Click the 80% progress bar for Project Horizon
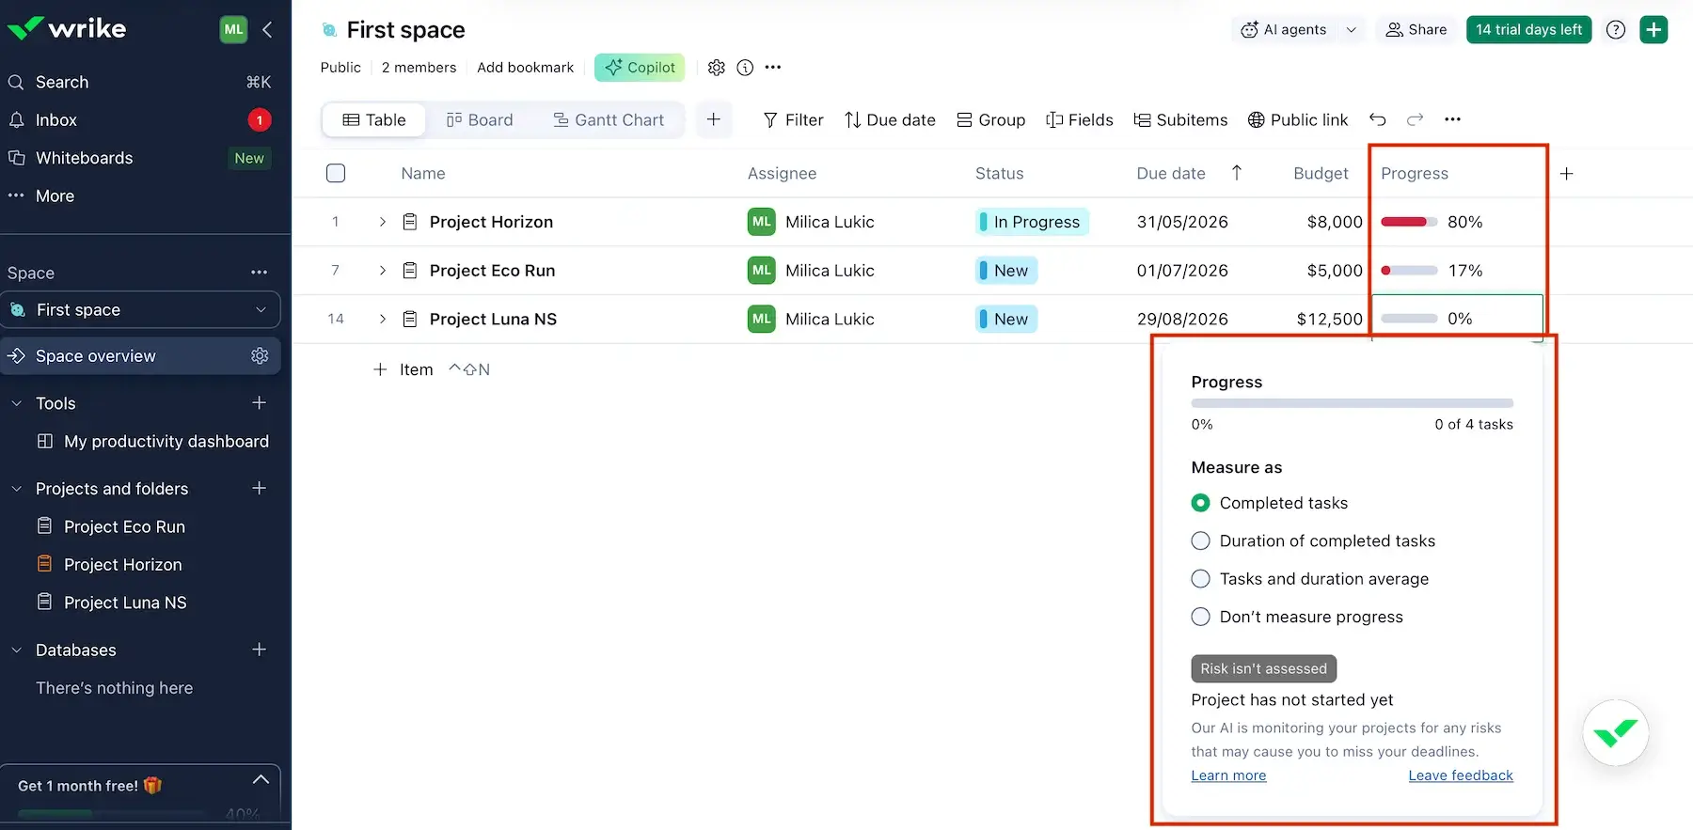This screenshot has width=1693, height=830. tap(1409, 222)
